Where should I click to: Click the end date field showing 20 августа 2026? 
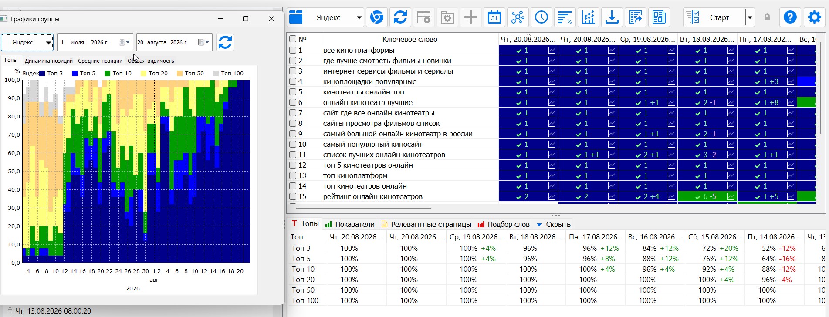click(x=174, y=42)
